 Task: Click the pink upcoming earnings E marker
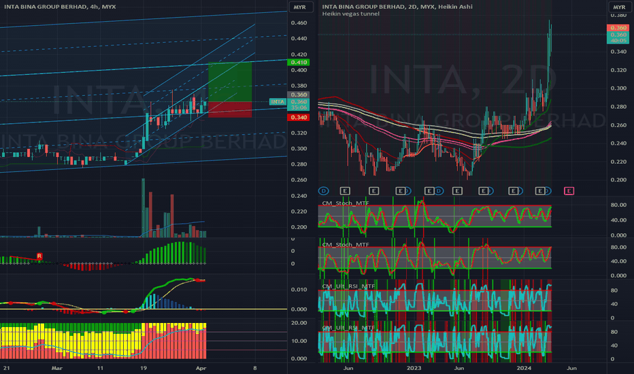(569, 191)
